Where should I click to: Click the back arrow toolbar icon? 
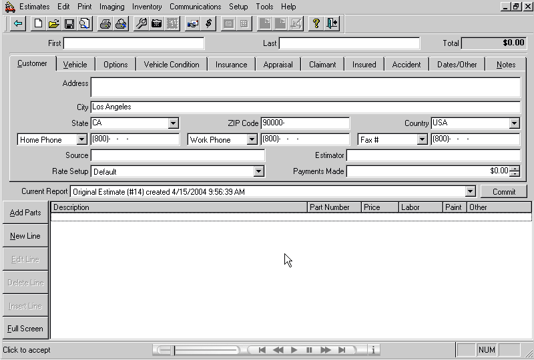tap(18, 24)
